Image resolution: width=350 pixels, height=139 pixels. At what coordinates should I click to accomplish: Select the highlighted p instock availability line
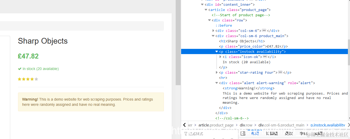tap(264, 51)
